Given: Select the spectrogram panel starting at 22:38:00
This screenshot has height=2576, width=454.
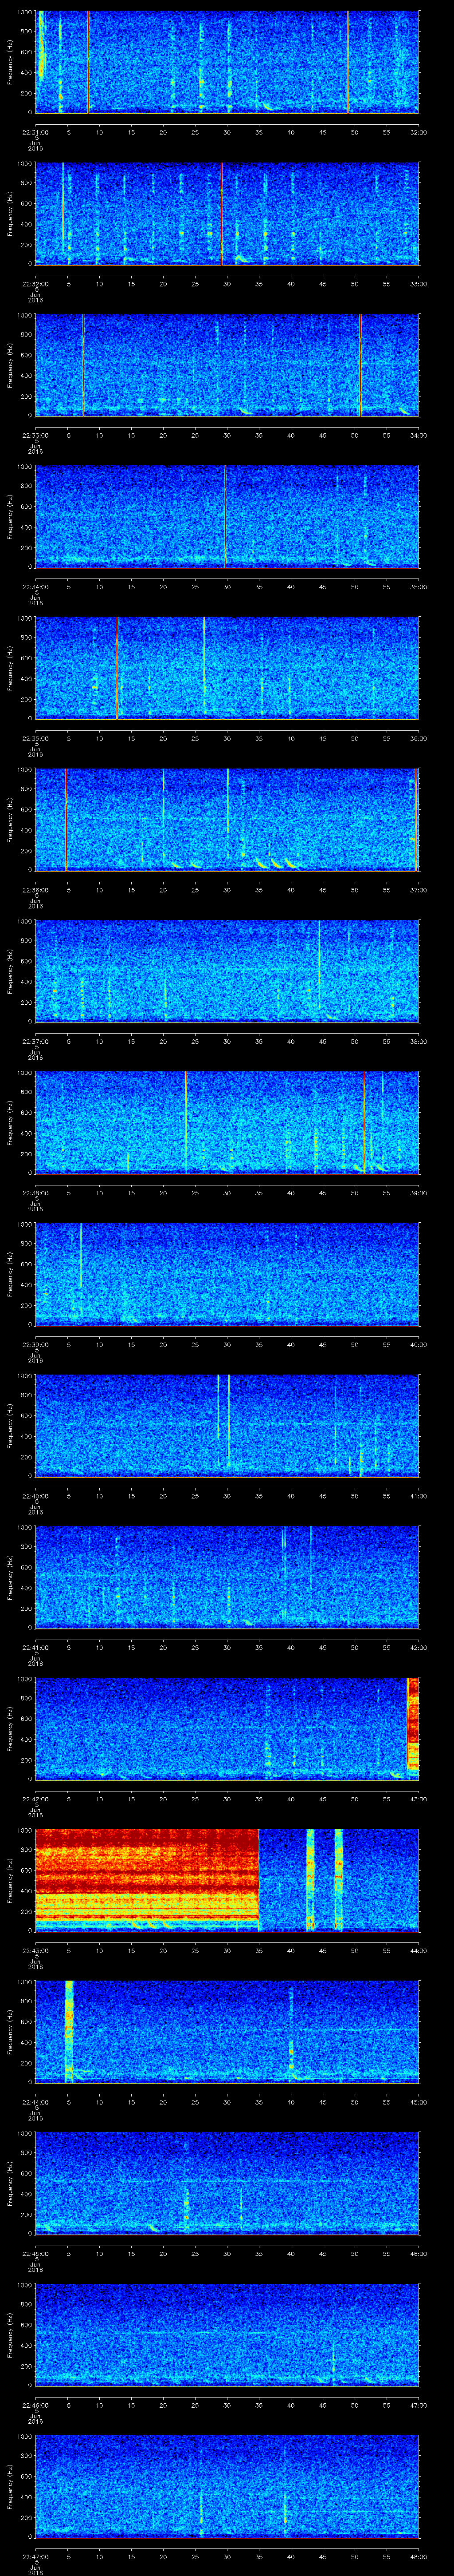Looking at the screenshot, I should [227, 1123].
